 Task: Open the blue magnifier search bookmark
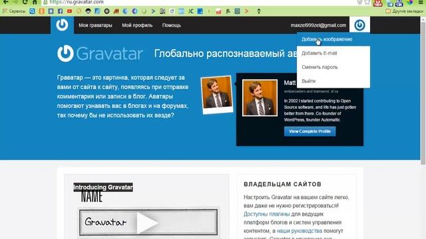point(33,11)
